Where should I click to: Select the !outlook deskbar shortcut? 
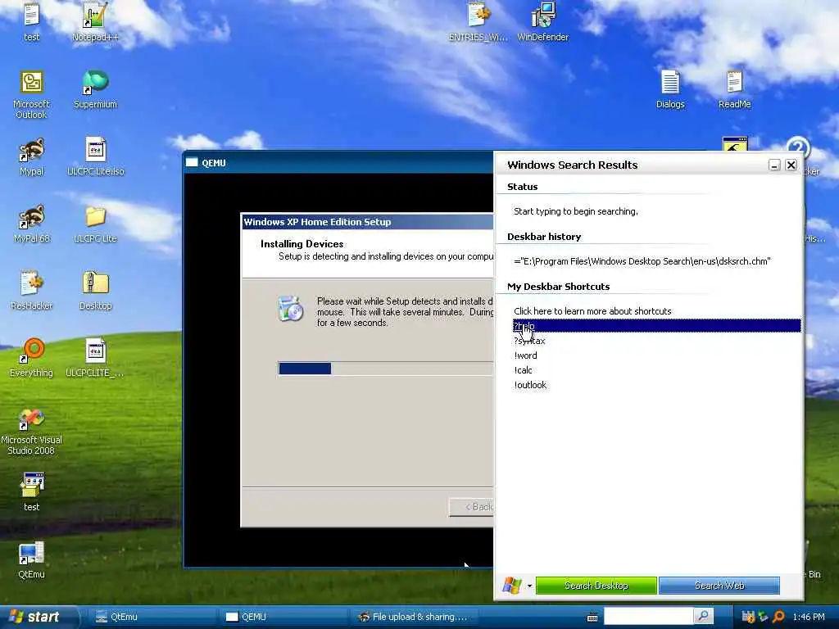[x=530, y=385]
